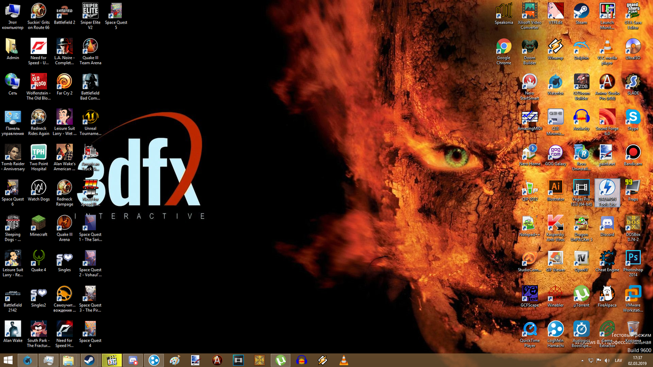The height and width of the screenshot is (367, 653).
Task: Open the Winamp desktop shortcut
Action: tap(556, 49)
